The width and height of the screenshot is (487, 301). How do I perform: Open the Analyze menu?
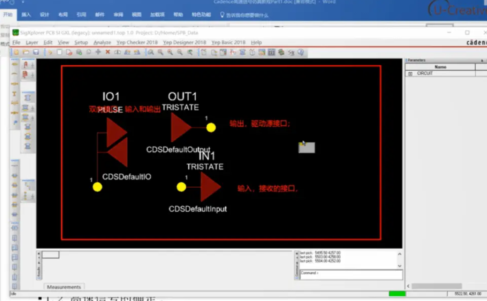pos(102,43)
